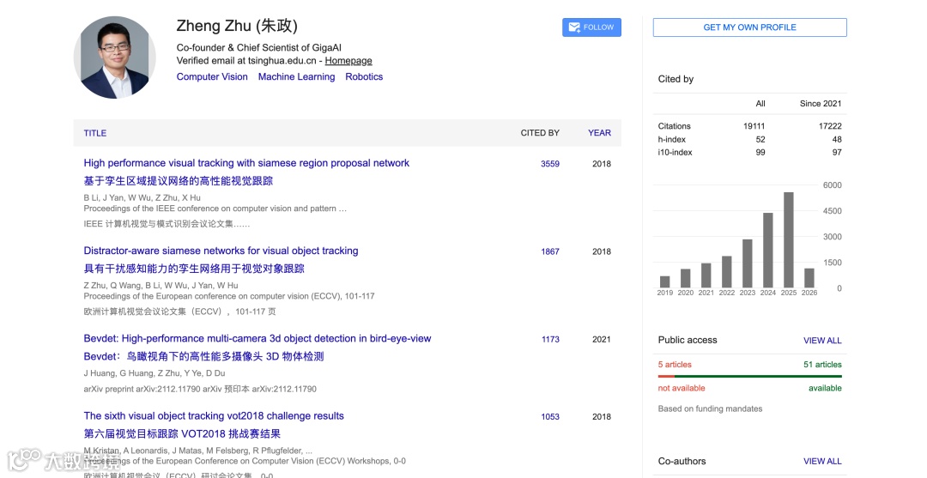Viewport: 927px width, 478px height.
Task: Open Distractor-aware siamese networks paper
Action: click(221, 251)
